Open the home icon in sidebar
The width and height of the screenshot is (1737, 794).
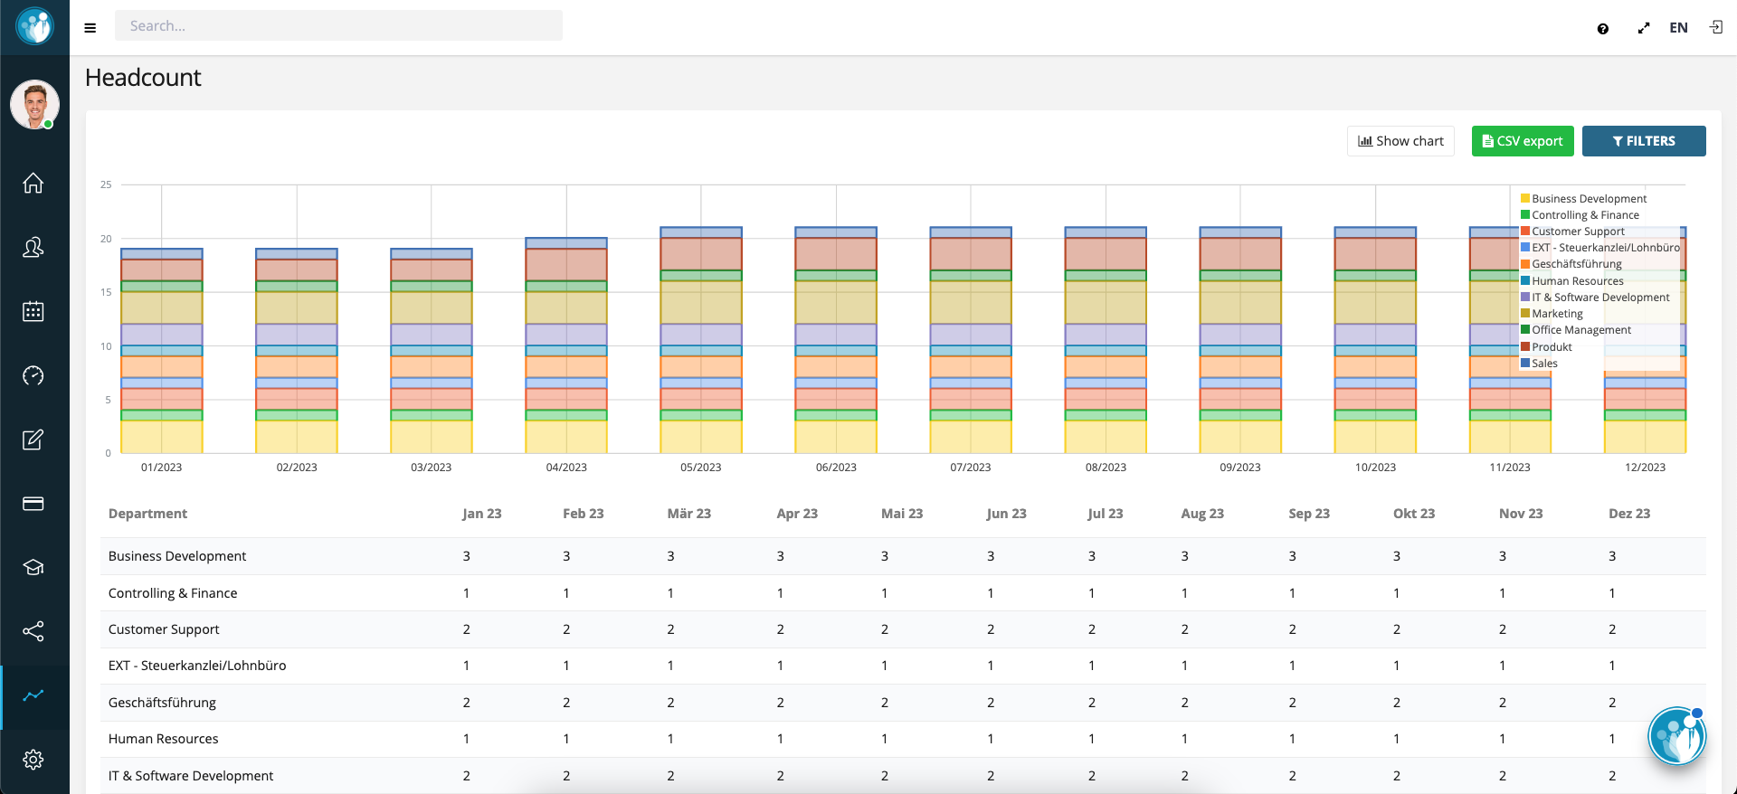tap(33, 184)
